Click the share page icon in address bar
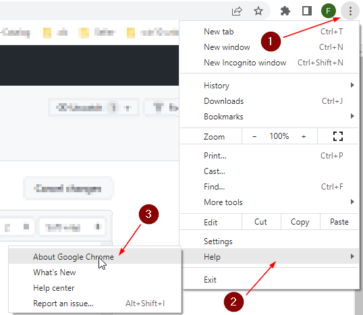 tap(237, 11)
